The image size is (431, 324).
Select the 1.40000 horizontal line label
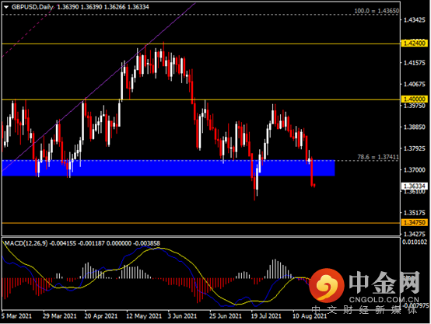[x=414, y=99]
